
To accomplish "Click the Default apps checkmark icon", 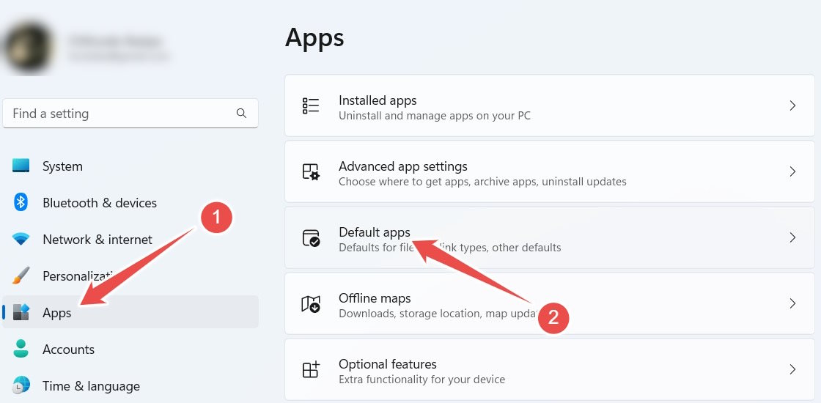I will click(311, 237).
